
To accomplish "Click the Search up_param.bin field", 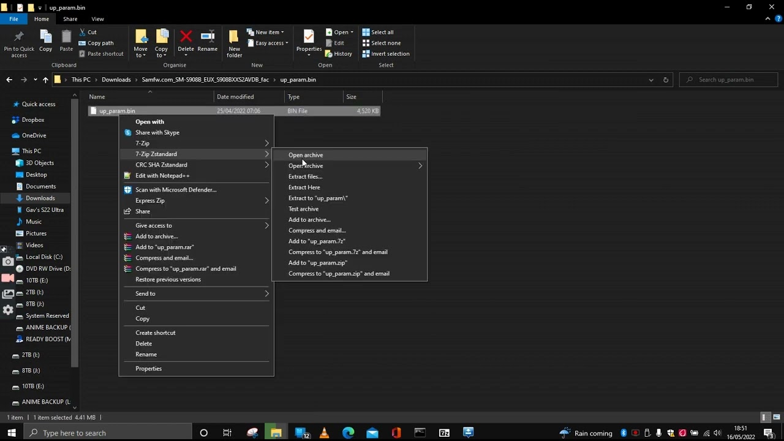I will 729,80.
